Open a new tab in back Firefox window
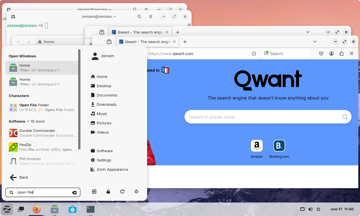 click(x=177, y=32)
